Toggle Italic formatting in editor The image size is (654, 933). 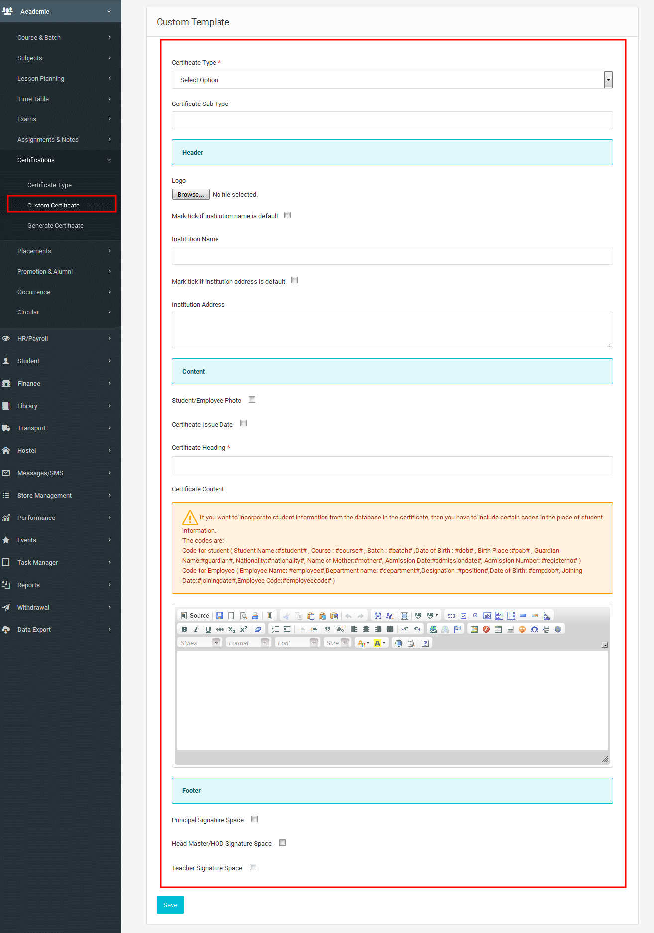coord(196,629)
